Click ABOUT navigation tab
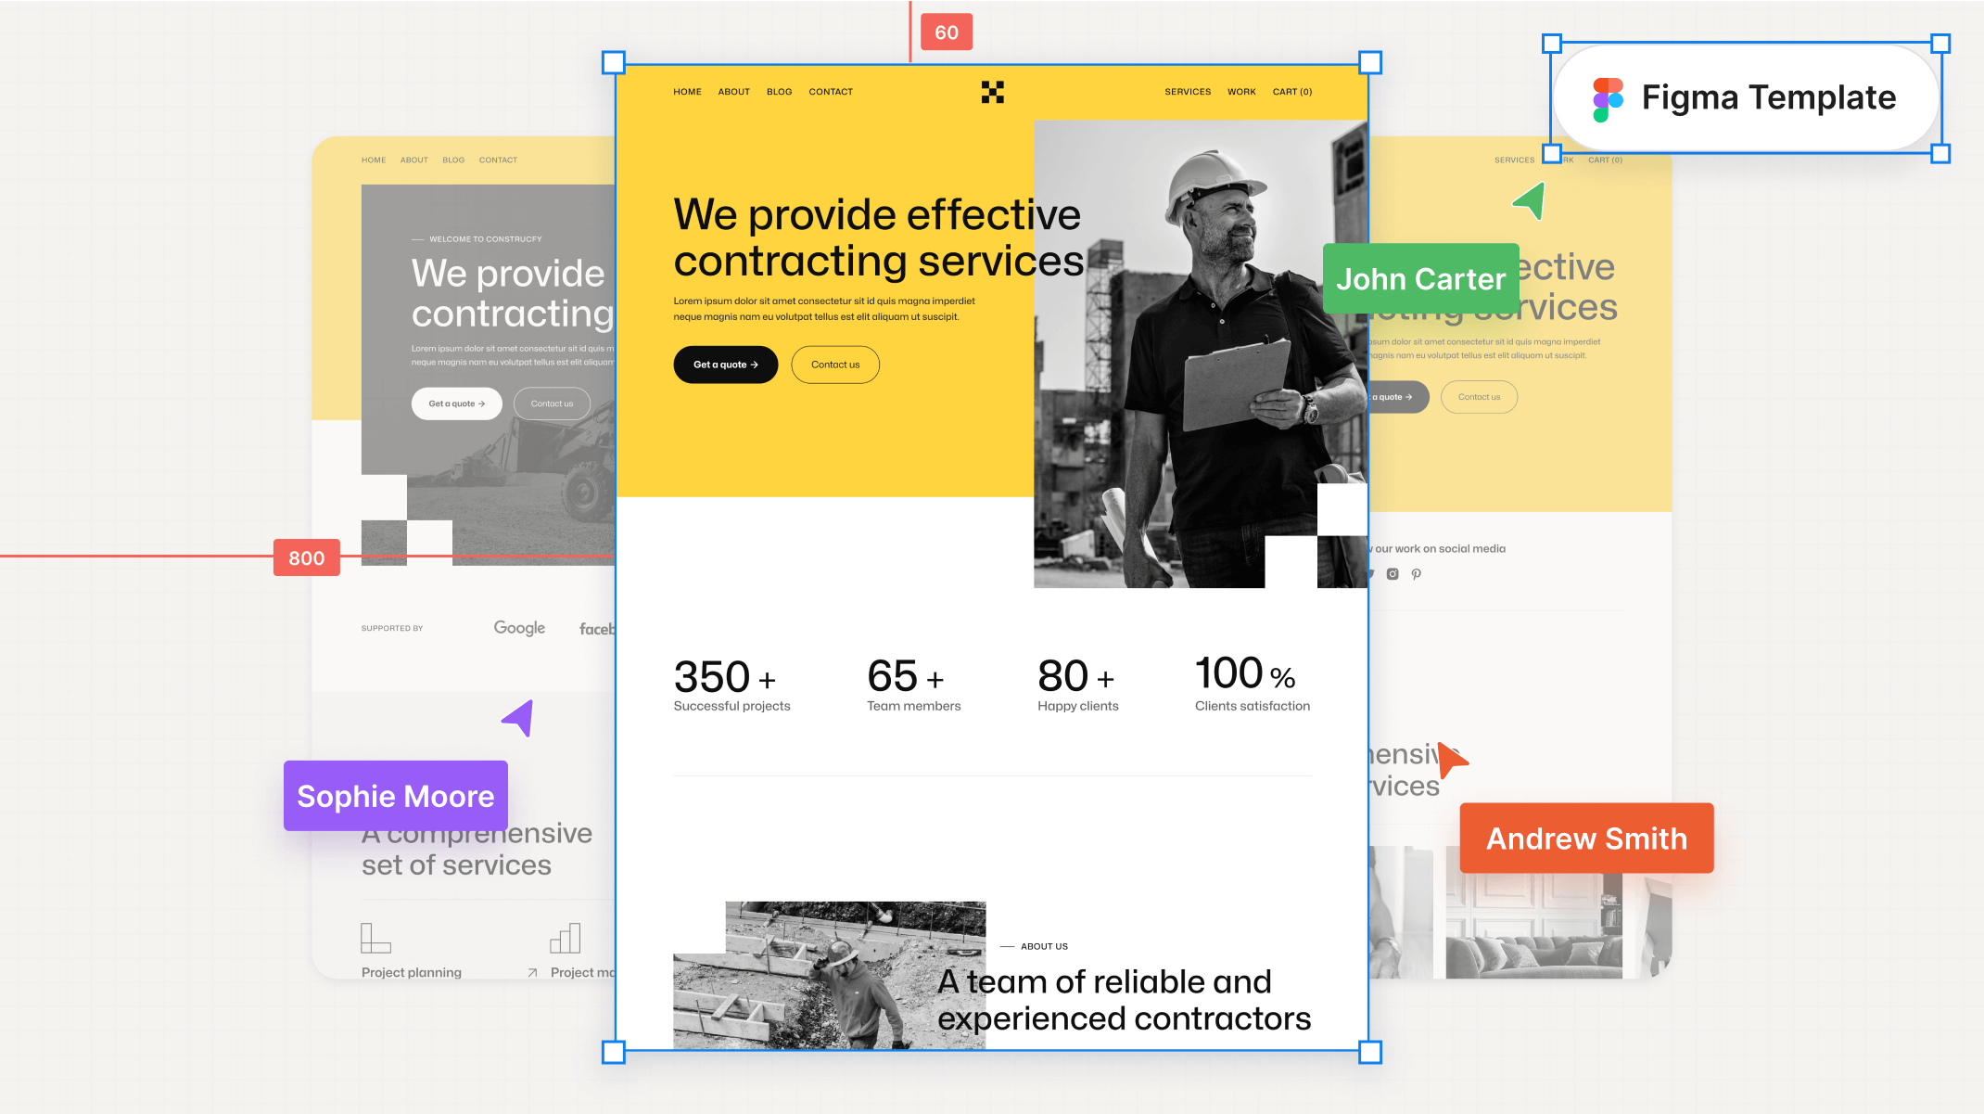1984x1114 pixels. point(733,91)
